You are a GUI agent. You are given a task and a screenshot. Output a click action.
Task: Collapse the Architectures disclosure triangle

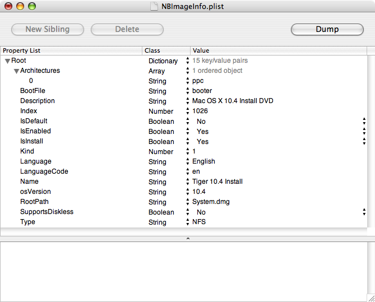(16, 71)
